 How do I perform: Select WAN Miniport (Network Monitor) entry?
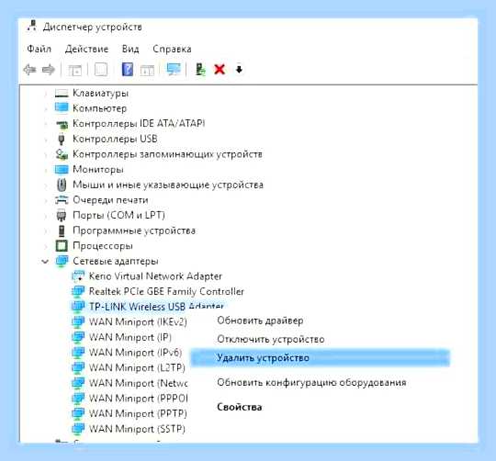click(138, 383)
